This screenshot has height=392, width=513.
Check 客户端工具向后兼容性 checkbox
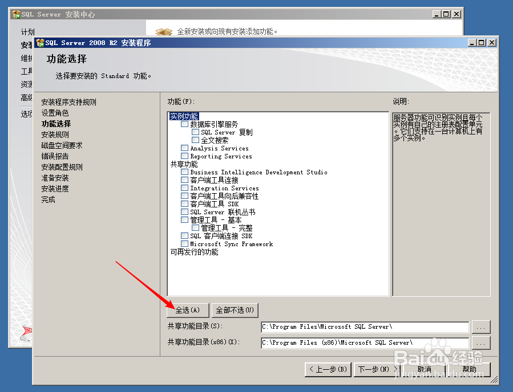[184, 195]
